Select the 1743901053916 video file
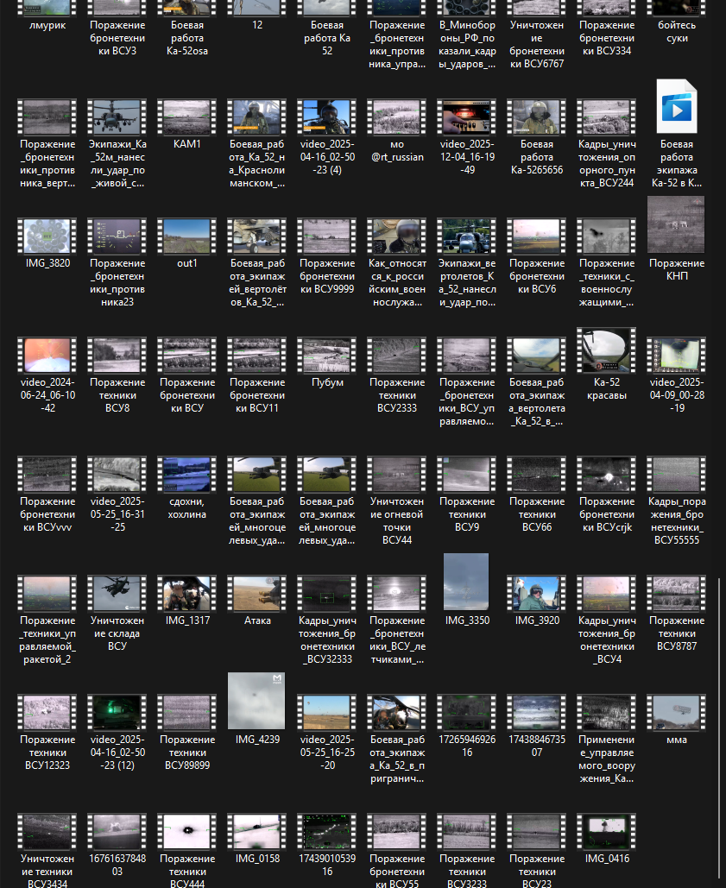Screen dimensions: 726x888 [x=327, y=845]
